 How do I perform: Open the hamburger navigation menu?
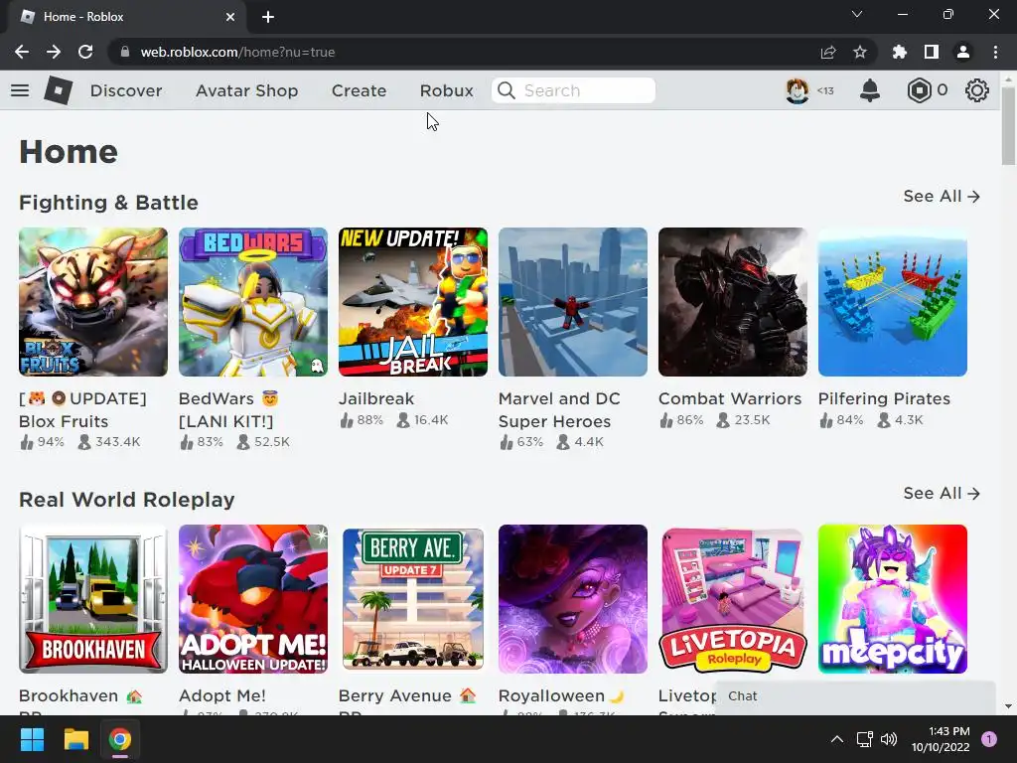[x=20, y=90]
